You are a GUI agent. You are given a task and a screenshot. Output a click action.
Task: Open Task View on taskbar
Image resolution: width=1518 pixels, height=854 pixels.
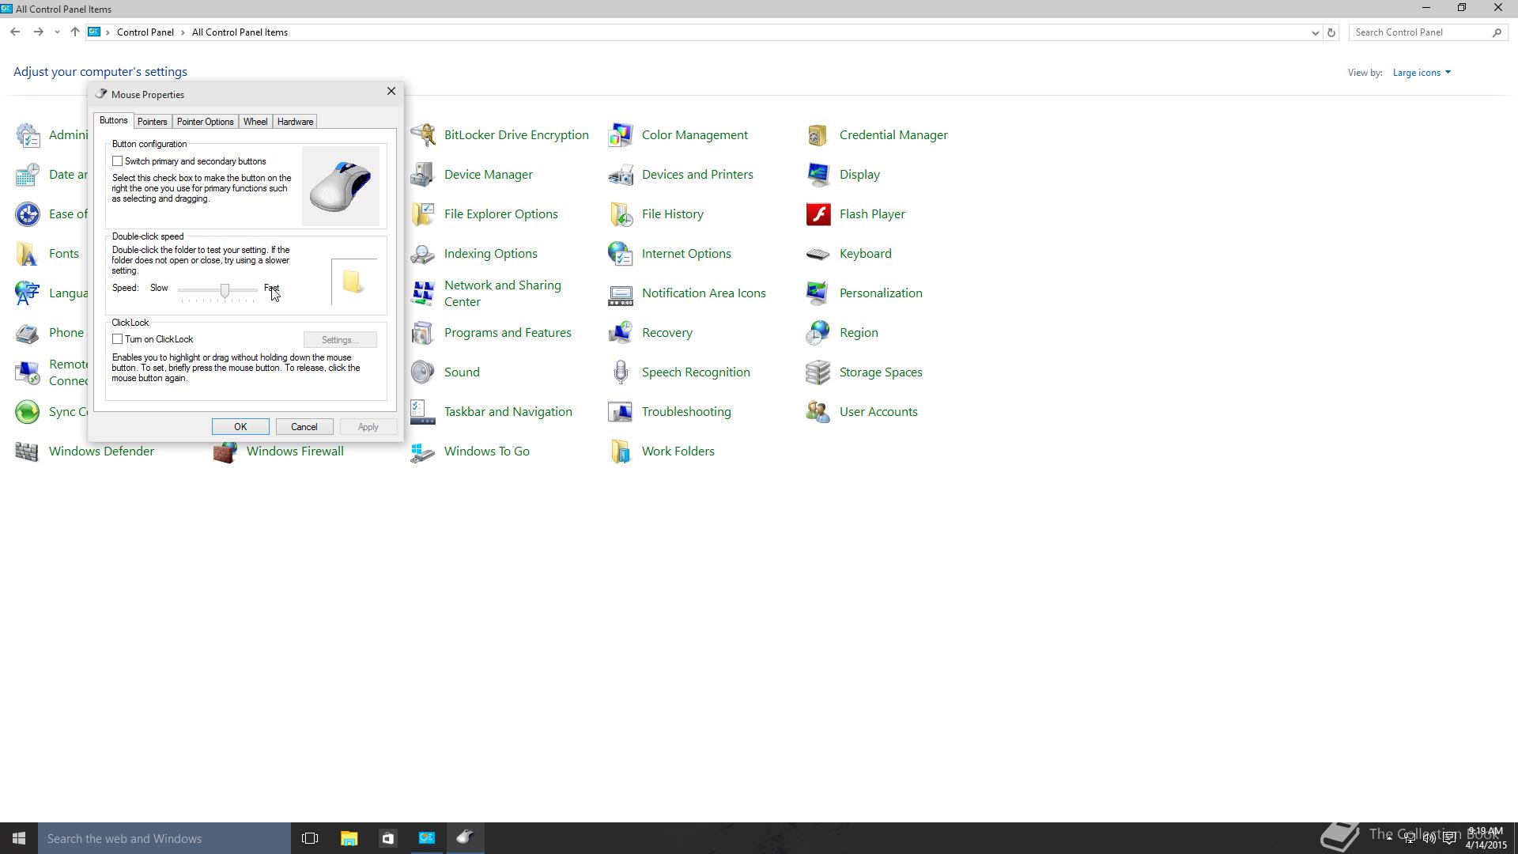tap(310, 838)
